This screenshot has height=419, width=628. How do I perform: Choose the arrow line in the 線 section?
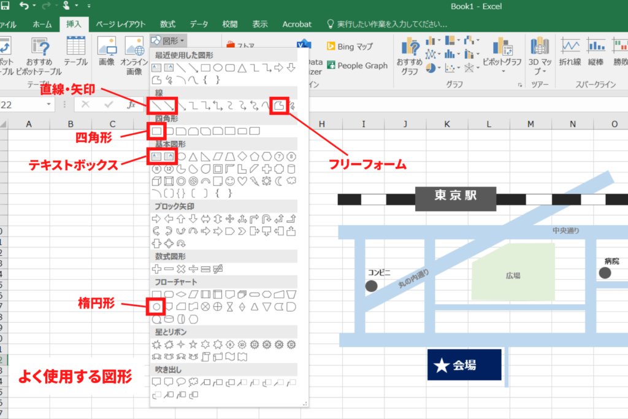pos(169,106)
